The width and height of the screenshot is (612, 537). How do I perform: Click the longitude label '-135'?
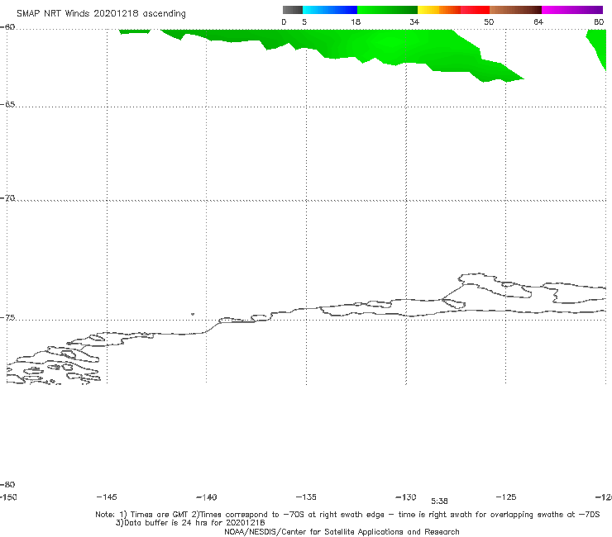pyautogui.click(x=306, y=497)
